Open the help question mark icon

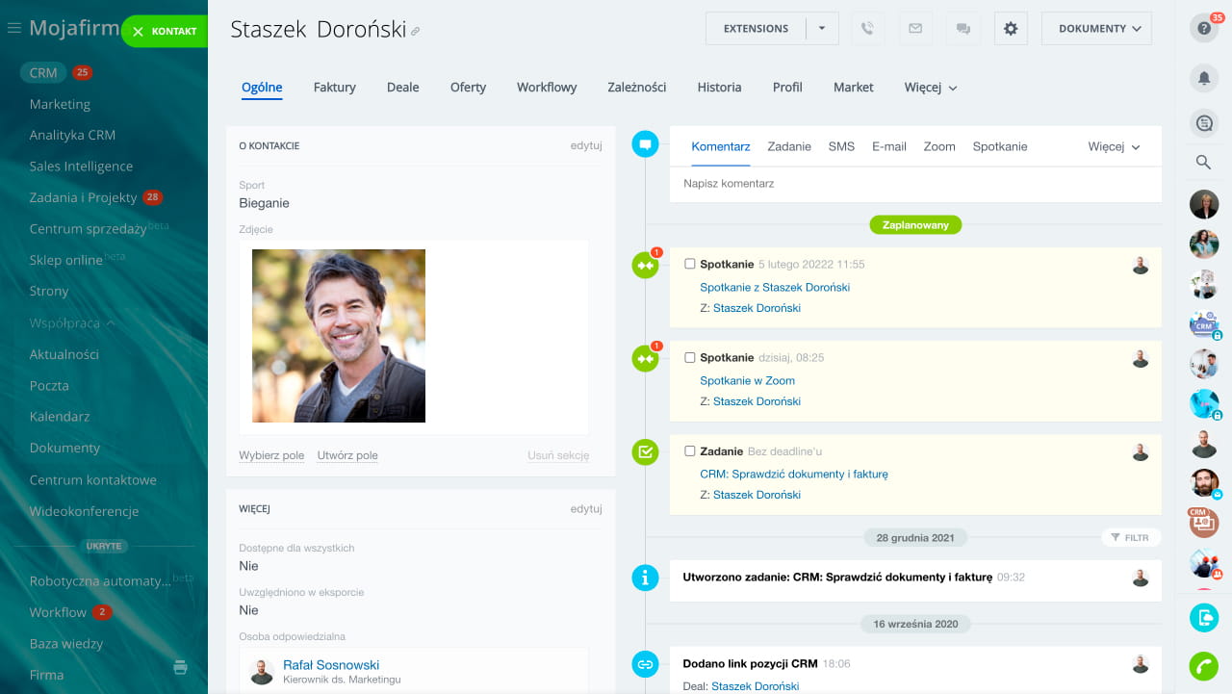pyautogui.click(x=1203, y=29)
